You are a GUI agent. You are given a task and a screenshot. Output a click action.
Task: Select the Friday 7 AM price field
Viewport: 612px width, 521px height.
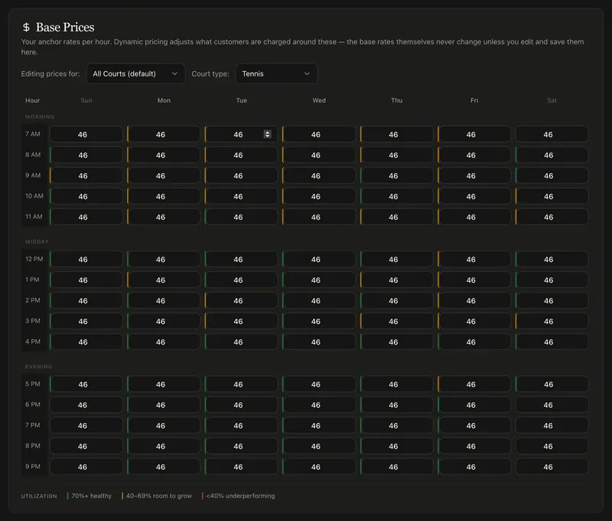[x=474, y=134]
